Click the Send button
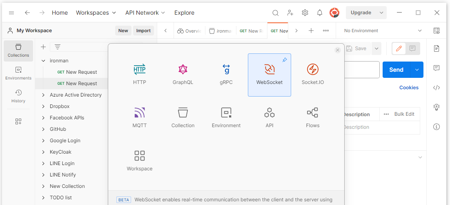 pyautogui.click(x=397, y=70)
